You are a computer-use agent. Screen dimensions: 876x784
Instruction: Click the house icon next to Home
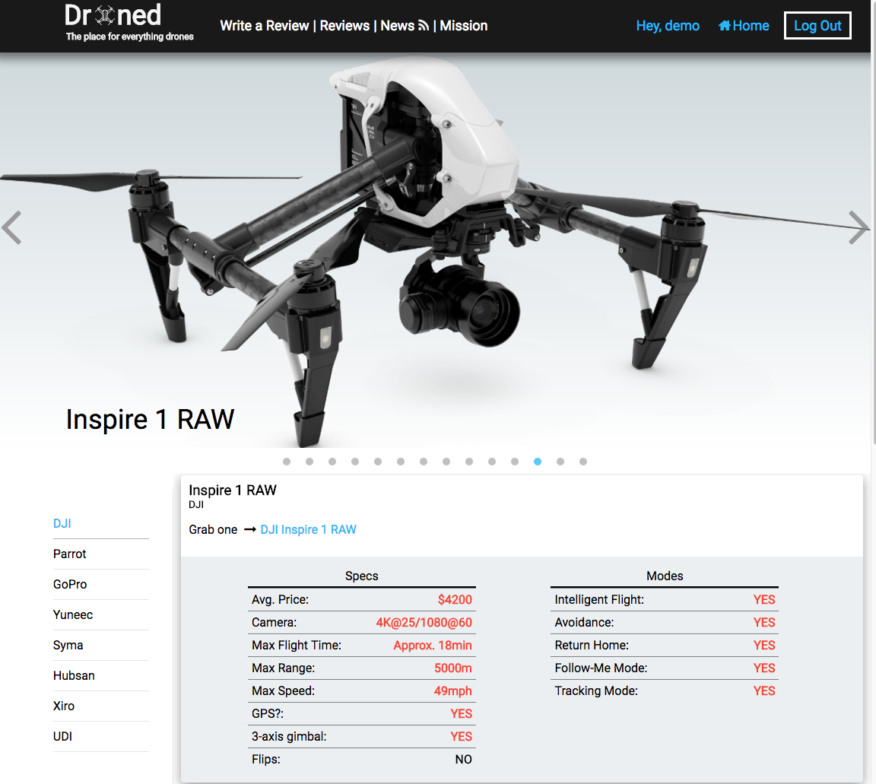point(725,26)
